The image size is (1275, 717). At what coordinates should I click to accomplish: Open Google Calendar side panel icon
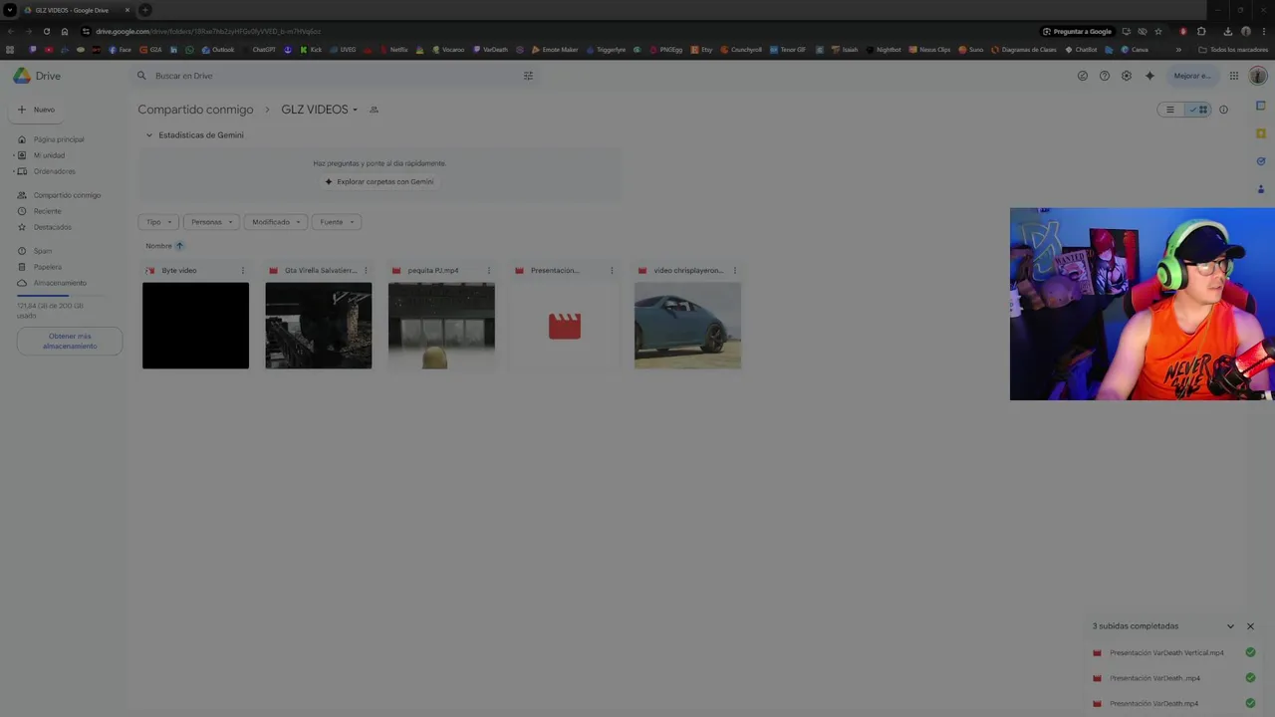[1261, 107]
